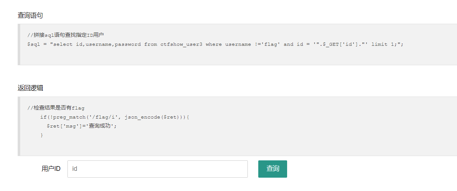Screen dimensions: 457x191
Task: Click the green 查询 button
Action: click(x=273, y=169)
